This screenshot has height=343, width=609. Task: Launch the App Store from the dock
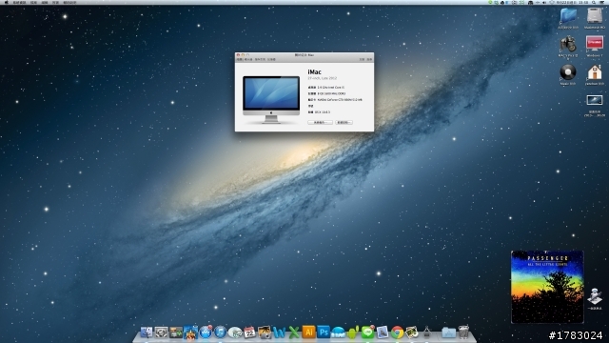pyautogui.click(x=206, y=333)
